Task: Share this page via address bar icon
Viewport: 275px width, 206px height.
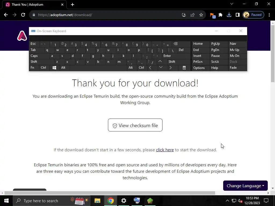Action: (x=192, y=15)
